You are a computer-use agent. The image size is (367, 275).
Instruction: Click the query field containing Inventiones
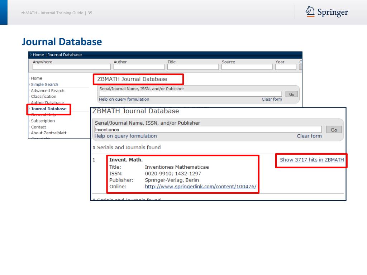coord(208,130)
